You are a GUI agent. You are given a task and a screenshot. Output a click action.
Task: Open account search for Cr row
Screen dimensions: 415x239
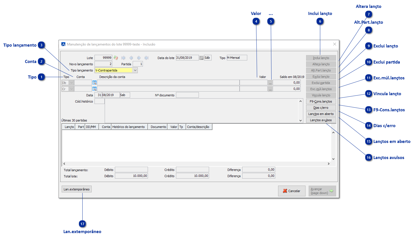coord(94,89)
